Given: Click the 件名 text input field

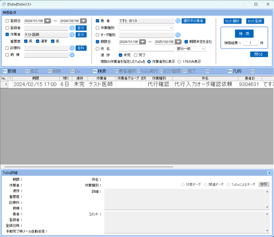Looking at the screenshot, I should 147,49.
